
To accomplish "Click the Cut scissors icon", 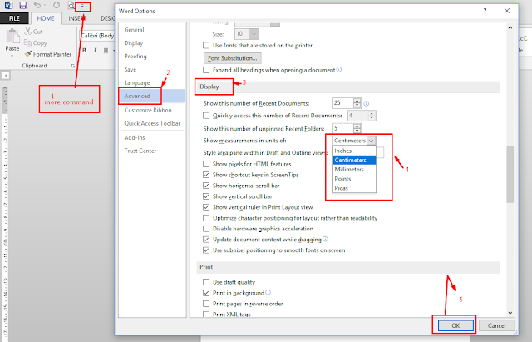I will click(27, 32).
